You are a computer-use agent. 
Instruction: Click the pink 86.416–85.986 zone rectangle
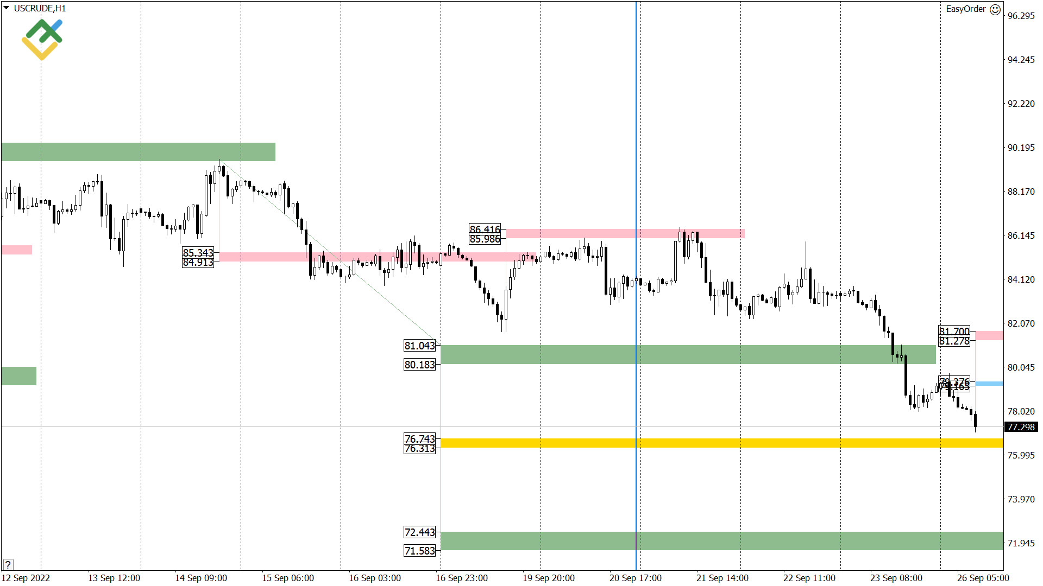pyautogui.click(x=625, y=233)
